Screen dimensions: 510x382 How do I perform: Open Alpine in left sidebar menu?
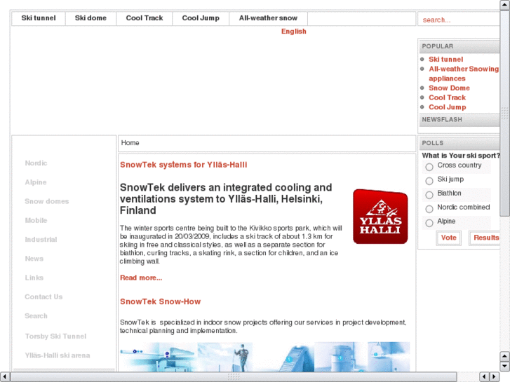pos(36,182)
